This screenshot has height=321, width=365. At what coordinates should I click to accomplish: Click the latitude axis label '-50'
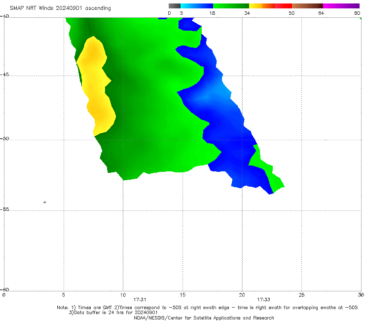tap(4, 138)
